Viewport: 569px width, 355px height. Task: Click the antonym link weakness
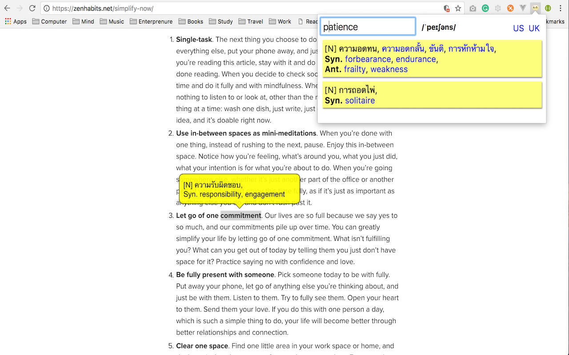pos(389,69)
